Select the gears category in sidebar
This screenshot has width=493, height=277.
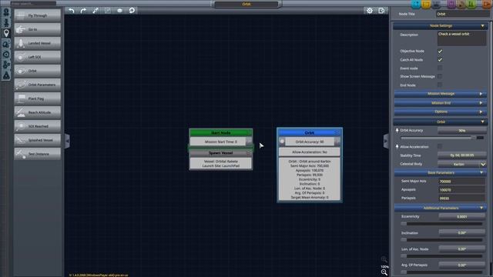click(x=6, y=65)
